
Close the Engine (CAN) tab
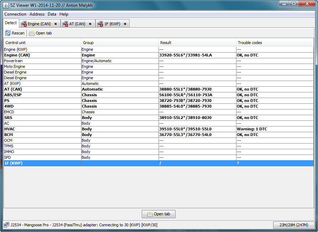[55, 24]
